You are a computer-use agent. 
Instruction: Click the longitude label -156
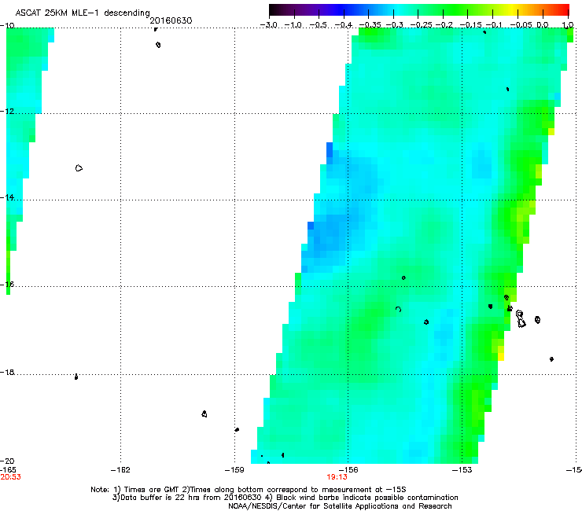click(x=348, y=470)
